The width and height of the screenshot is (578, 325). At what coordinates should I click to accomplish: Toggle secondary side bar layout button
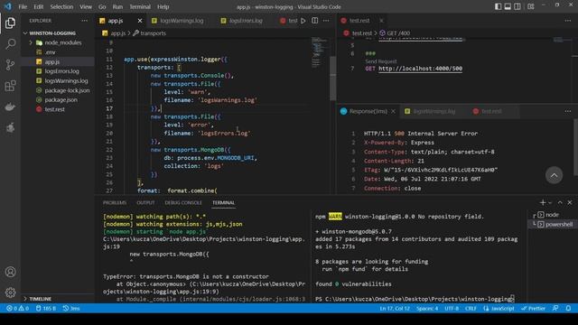coord(517,6)
